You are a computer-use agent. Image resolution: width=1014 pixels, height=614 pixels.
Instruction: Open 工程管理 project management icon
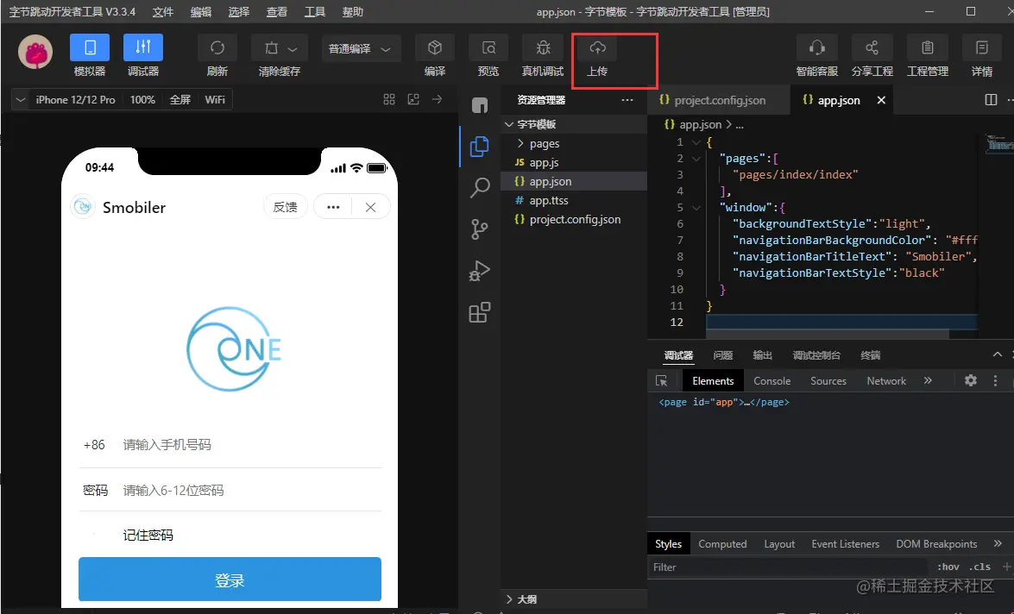pos(928,47)
